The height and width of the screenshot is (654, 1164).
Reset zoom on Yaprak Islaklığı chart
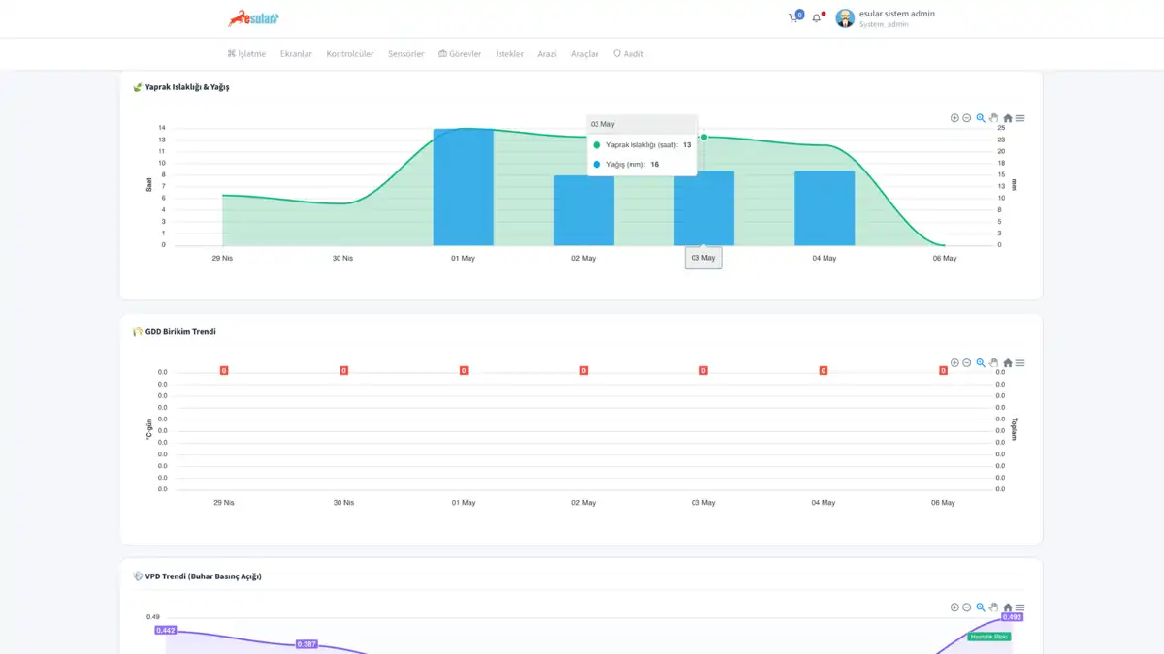(1008, 118)
